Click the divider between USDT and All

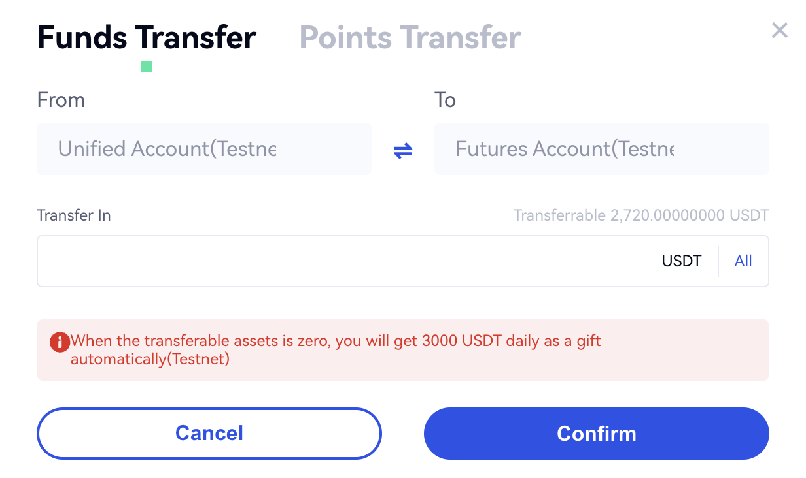point(718,261)
